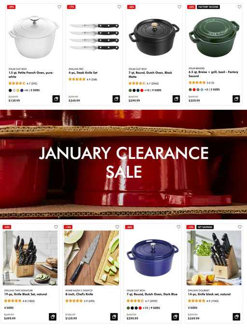Image resolution: width=247 pixels, height=329 pixels.
Task: Add Petite French Oven to cart
Action: point(56,99)
